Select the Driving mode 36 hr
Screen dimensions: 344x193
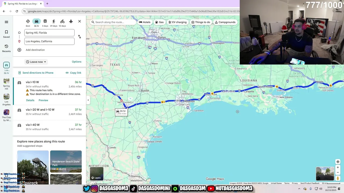(37, 23)
